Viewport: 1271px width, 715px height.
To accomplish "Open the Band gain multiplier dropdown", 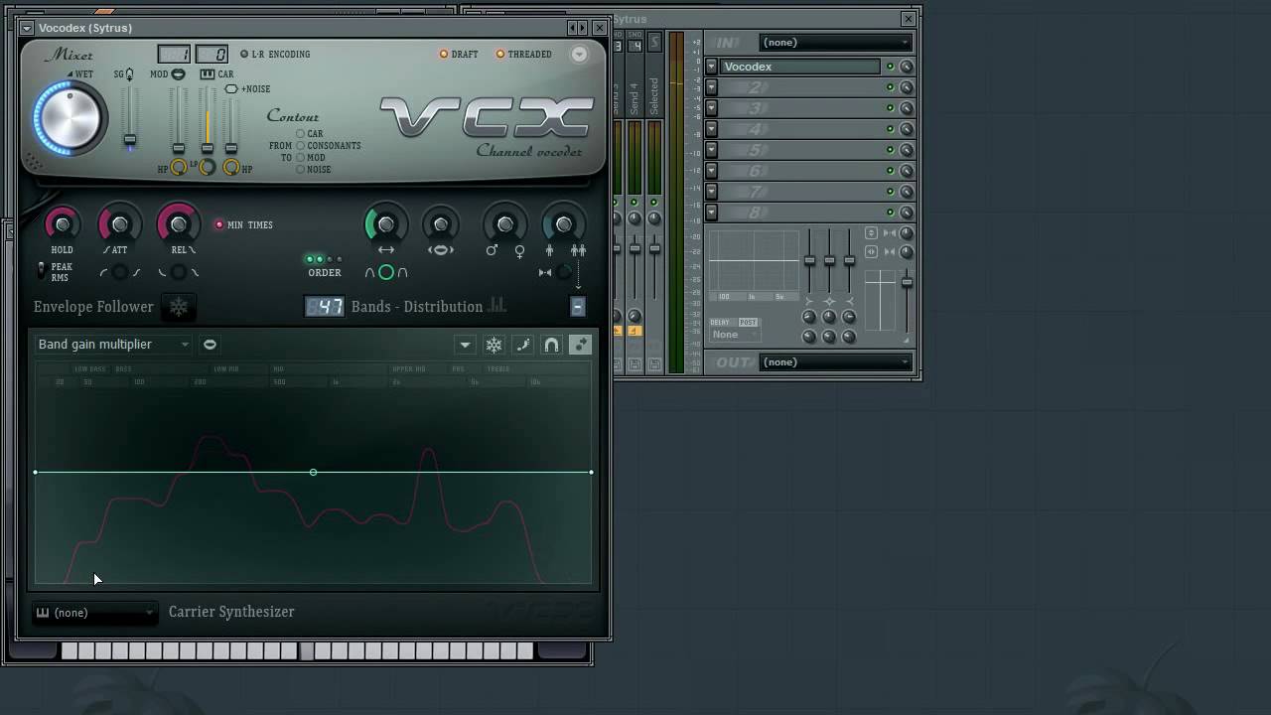I will tap(112, 345).
